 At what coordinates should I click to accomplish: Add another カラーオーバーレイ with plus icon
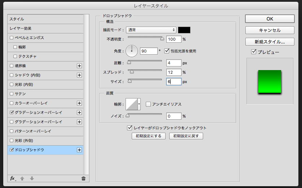[x=79, y=103]
